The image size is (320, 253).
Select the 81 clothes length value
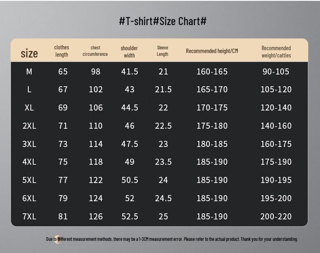tap(63, 217)
